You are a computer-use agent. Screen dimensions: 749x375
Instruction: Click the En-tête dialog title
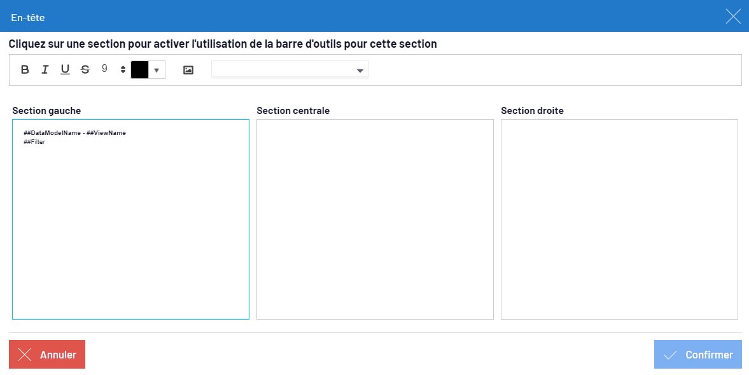28,17
